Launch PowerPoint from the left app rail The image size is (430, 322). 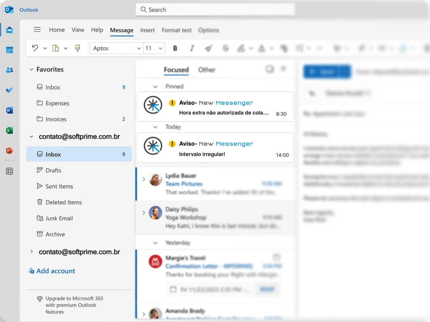[9, 151]
